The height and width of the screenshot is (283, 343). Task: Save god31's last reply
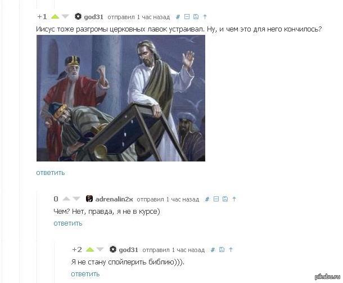click(x=222, y=249)
